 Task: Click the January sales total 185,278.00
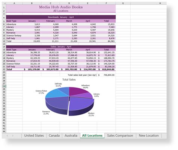click(32, 70)
